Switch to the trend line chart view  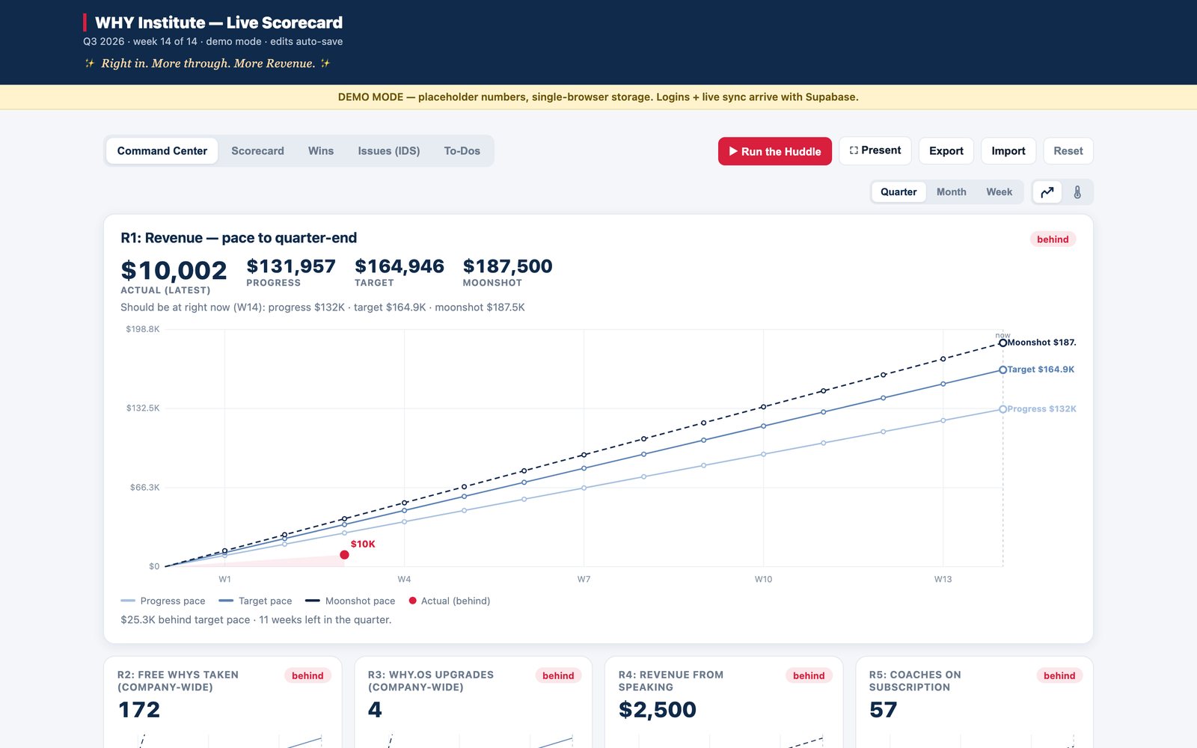point(1047,192)
